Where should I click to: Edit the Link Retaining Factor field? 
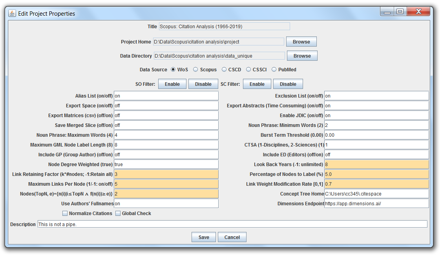(166, 174)
